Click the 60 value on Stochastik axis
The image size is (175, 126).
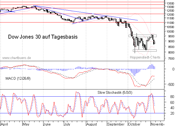[x=172, y=102]
